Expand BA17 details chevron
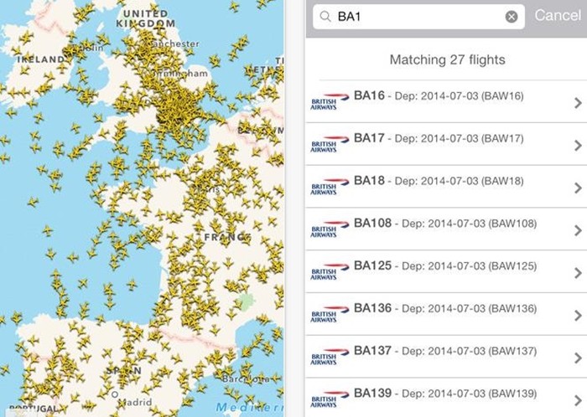587x417 pixels. pyautogui.click(x=578, y=146)
